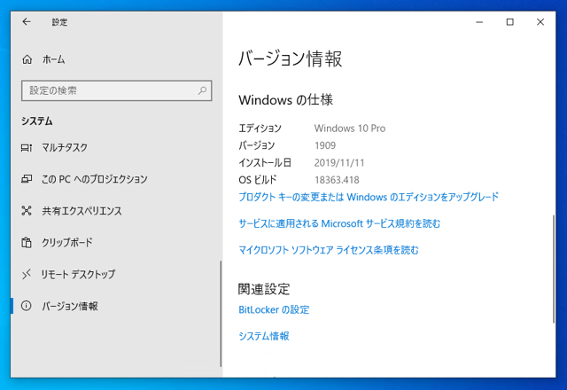Click the sidebar scrollbar
This screenshot has height=390, width=567.
tap(221, 314)
